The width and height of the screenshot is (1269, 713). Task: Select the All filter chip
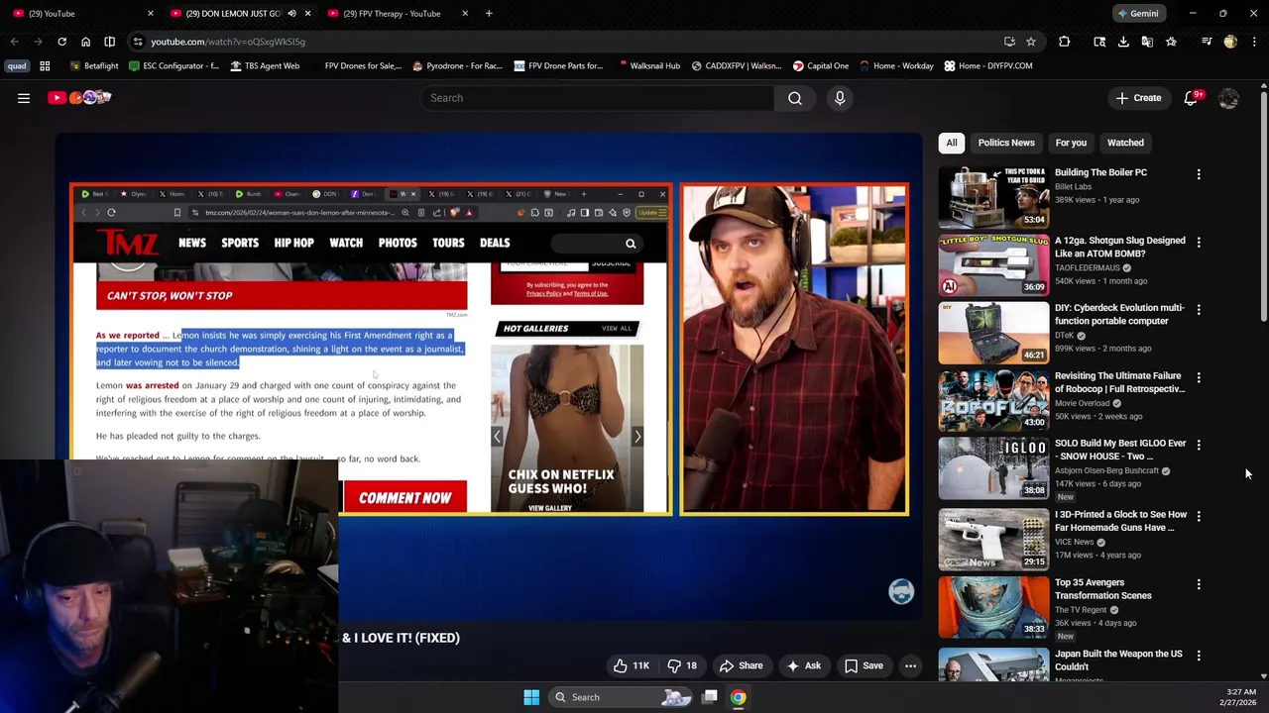(x=952, y=143)
